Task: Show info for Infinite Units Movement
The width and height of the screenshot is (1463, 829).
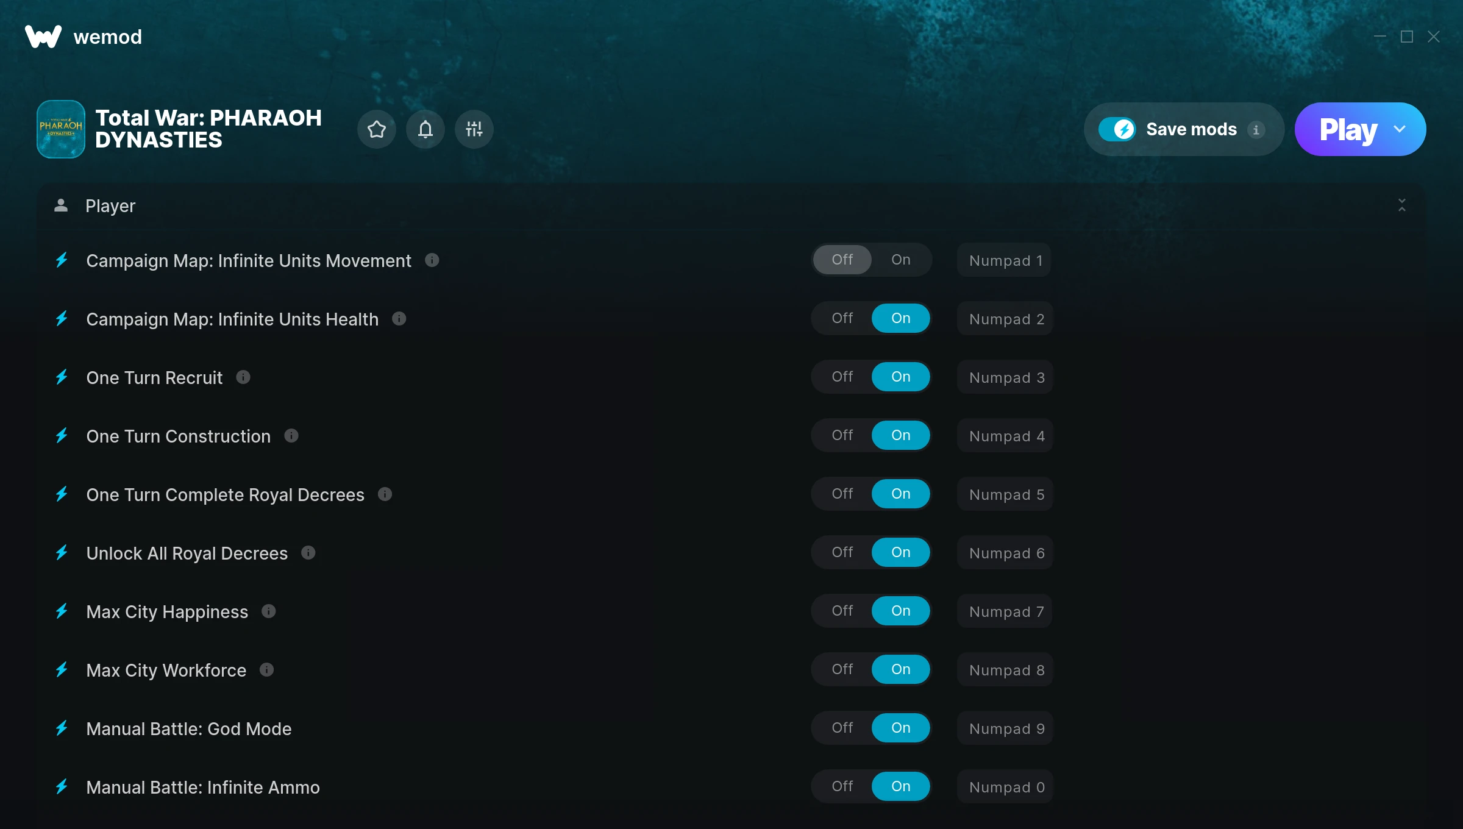Action: coord(432,260)
